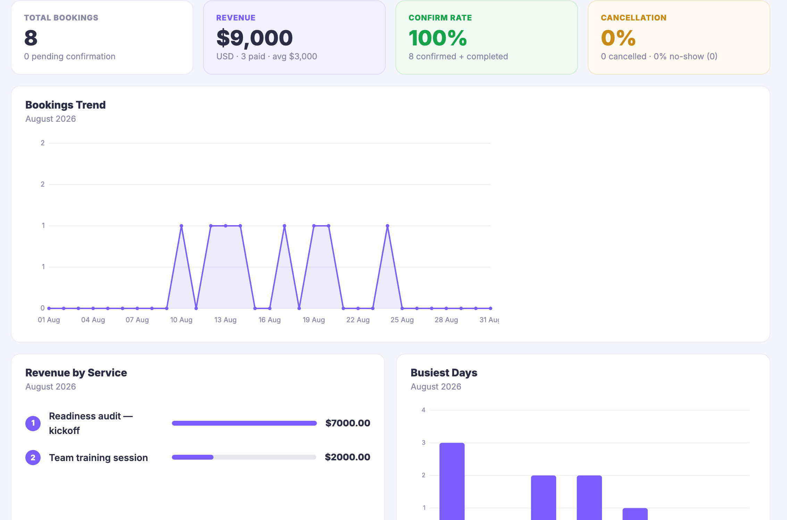Select the Readiness audit — kickoff row label
This screenshot has height=520, width=787.
pyautogui.click(x=91, y=423)
